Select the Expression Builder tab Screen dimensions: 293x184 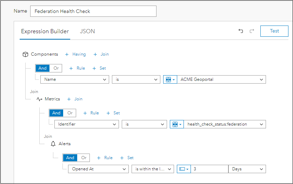pyautogui.click(x=45, y=31)
